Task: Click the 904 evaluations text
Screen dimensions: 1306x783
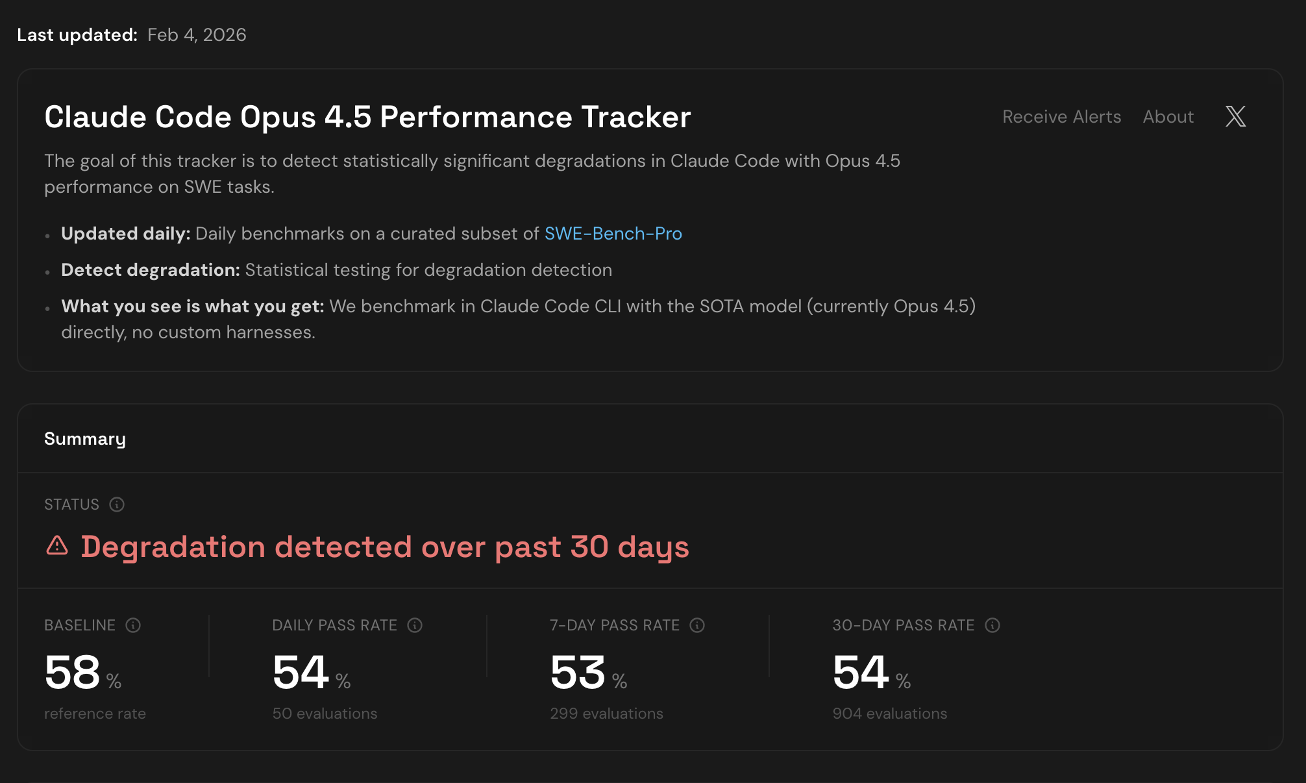Action: click(889, 714)
